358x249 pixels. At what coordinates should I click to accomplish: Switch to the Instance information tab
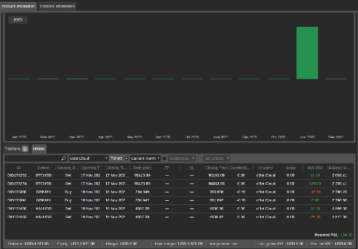coord(58,6)
